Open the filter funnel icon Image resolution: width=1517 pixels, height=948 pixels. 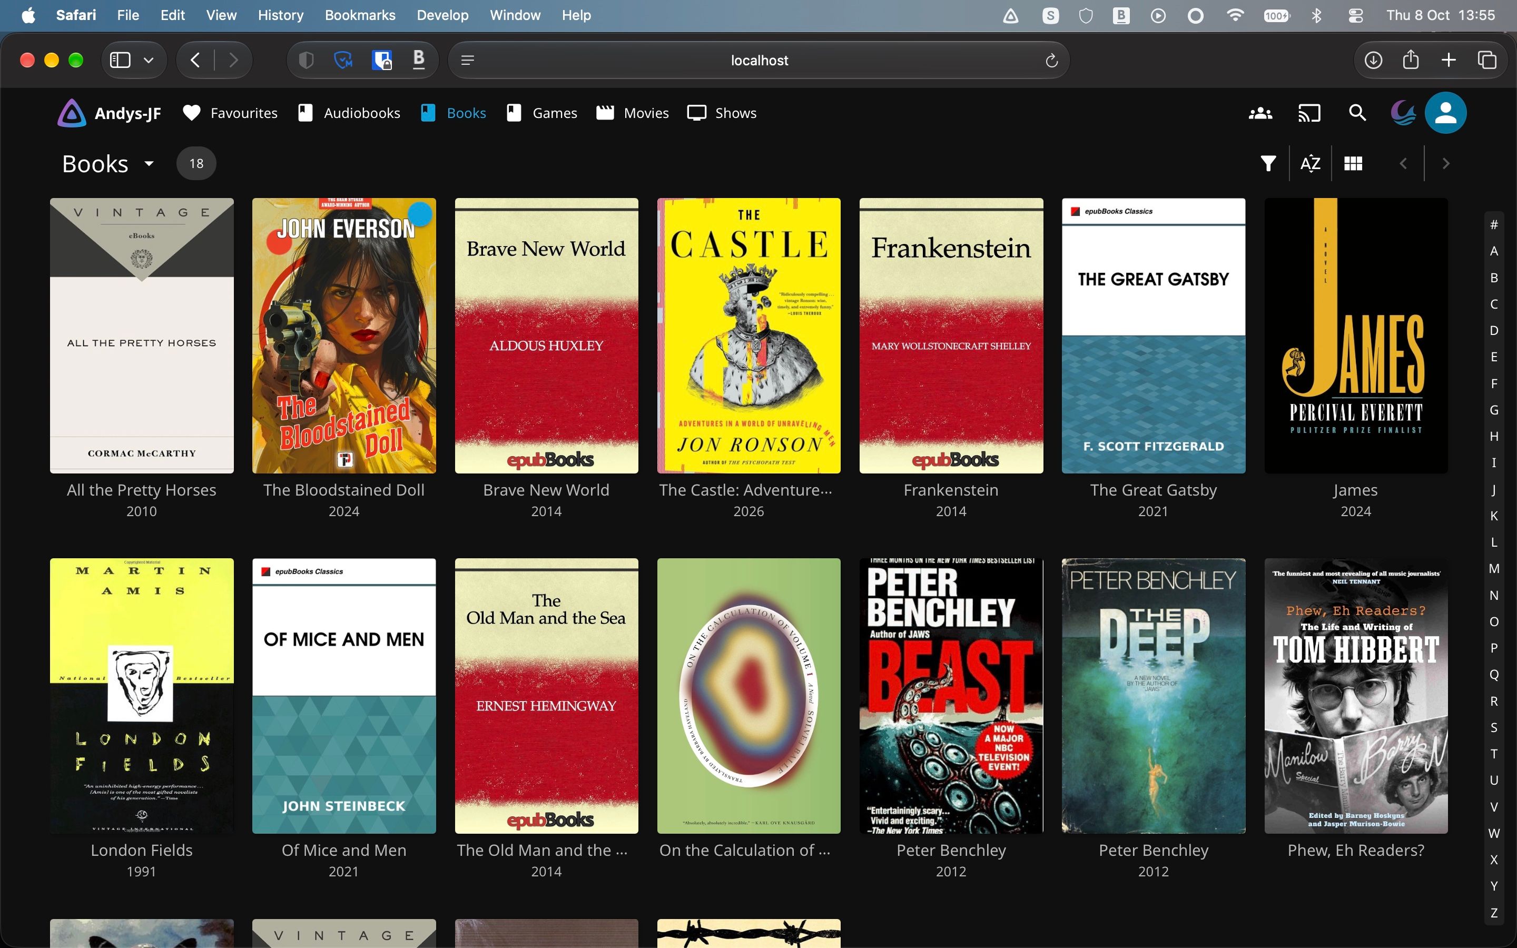coord(1268,164)
